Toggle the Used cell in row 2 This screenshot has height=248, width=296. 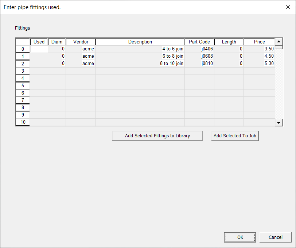tap(39, 64)
